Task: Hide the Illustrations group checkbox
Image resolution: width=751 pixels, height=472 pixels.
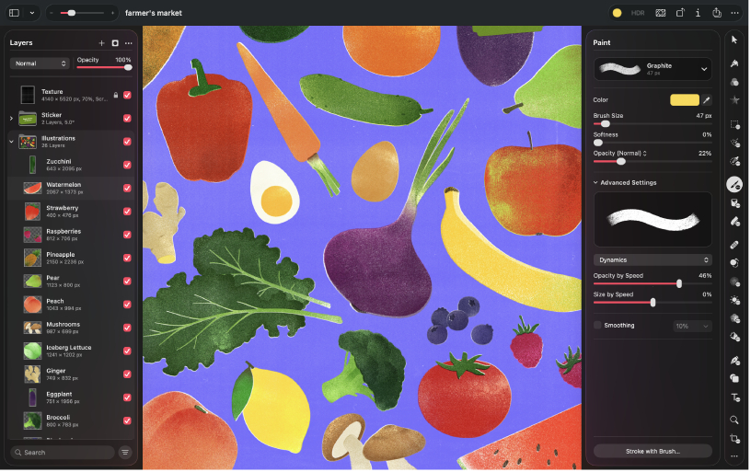Action: 127,142
